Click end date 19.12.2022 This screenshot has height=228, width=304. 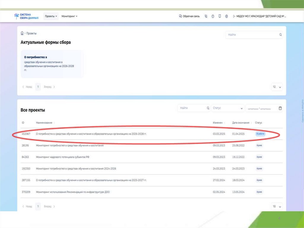[x=238, y=157]
